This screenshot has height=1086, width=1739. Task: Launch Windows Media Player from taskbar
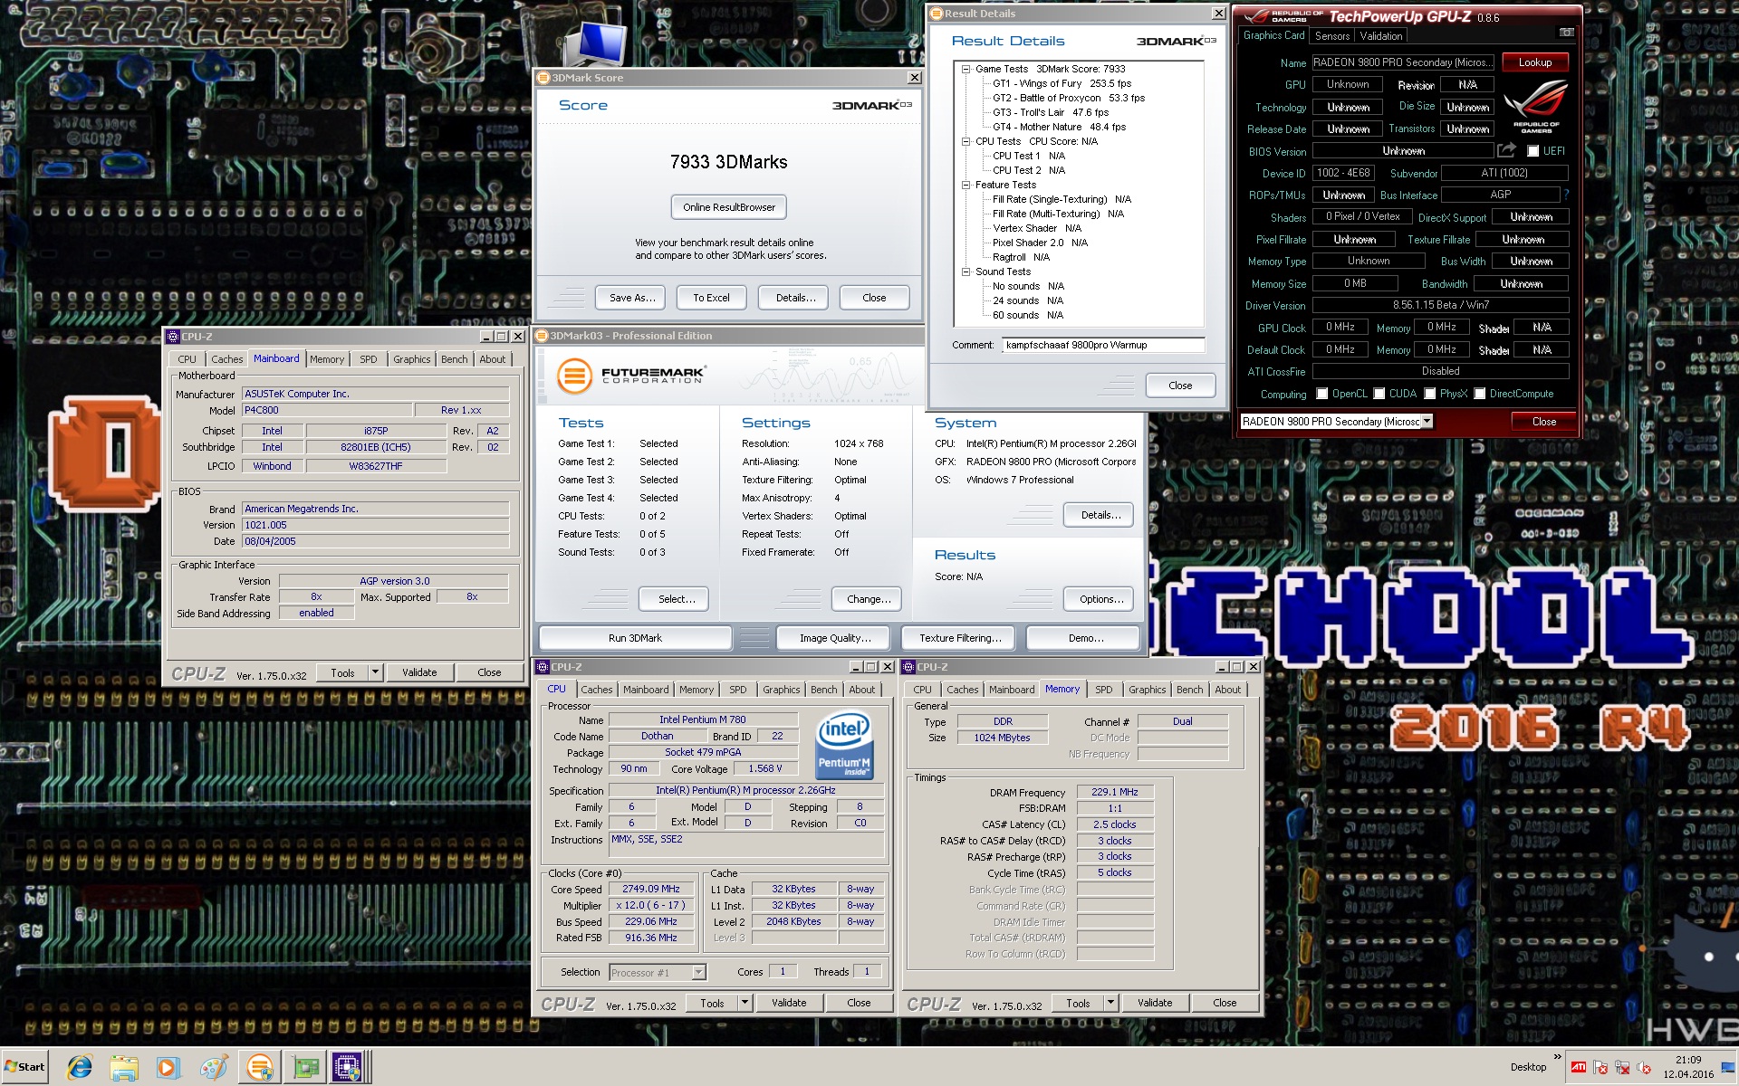[x=168, y=1067]
